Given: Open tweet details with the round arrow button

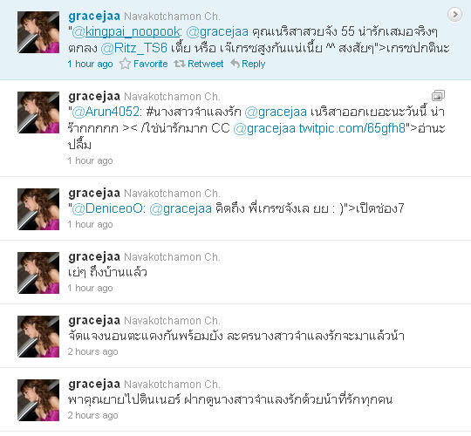Looking at the screenshot, I should pyautogui.click(x=454, y=15).
